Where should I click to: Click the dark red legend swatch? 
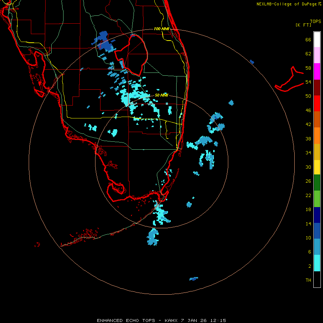317,87
